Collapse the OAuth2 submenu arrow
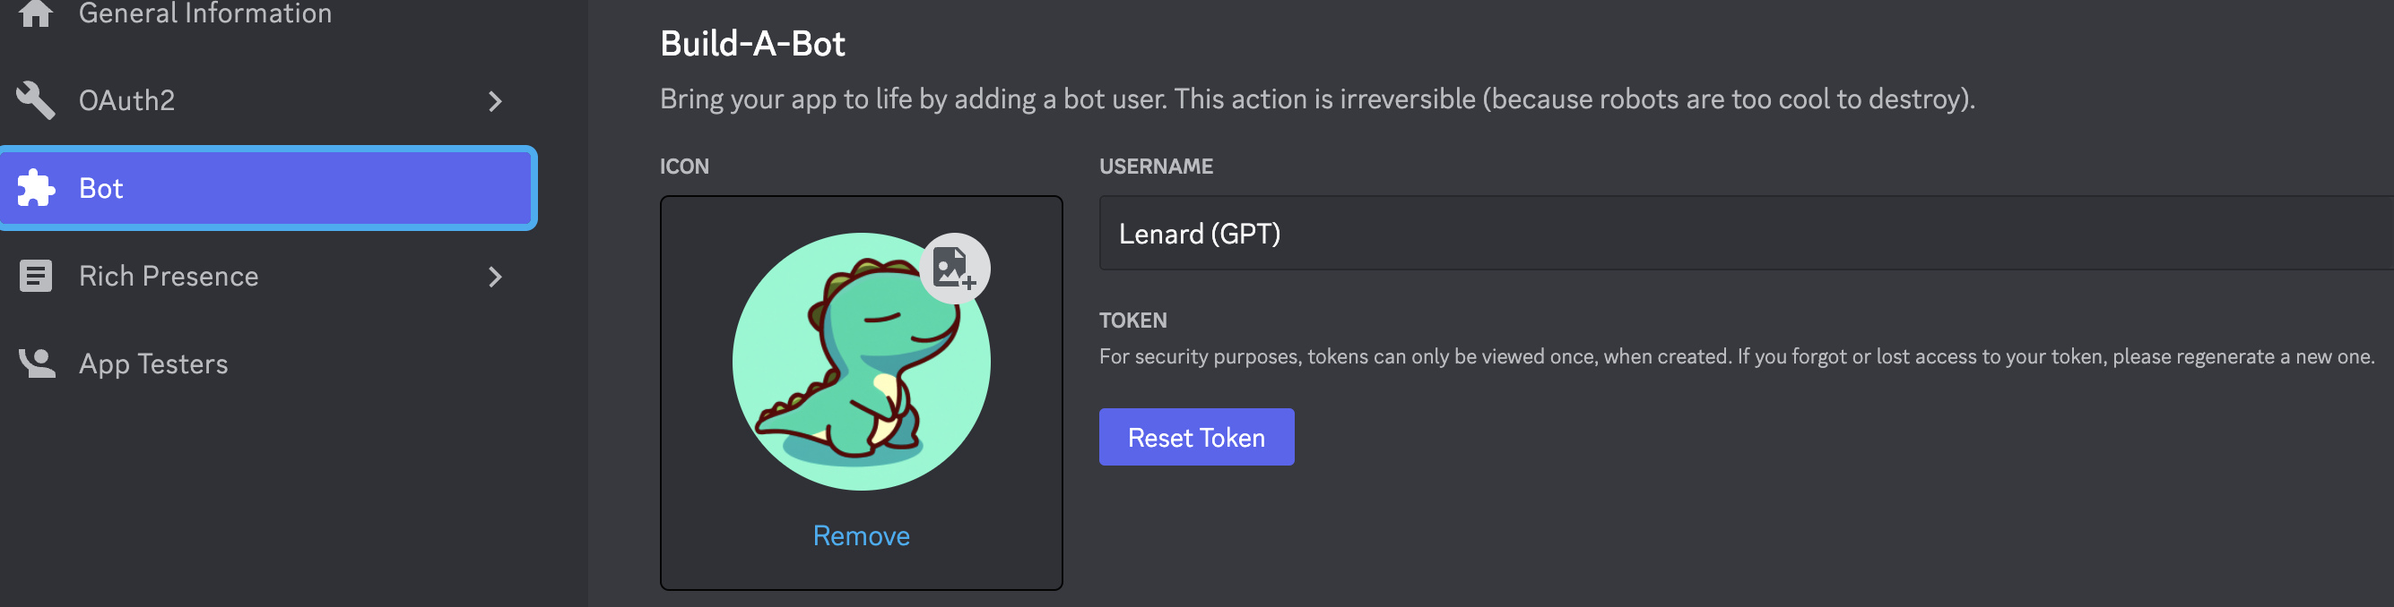 point(495,100)
